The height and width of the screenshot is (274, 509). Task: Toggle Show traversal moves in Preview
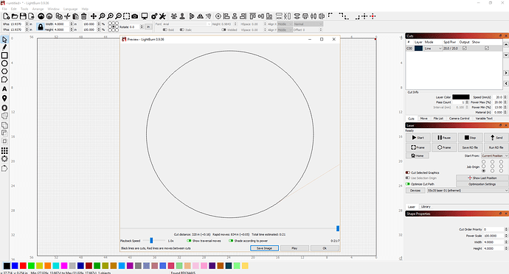189,241
